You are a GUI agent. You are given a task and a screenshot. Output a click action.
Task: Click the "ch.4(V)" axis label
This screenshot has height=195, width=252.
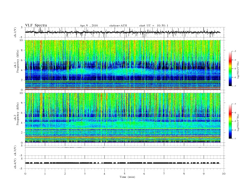(x=15, y=163)
